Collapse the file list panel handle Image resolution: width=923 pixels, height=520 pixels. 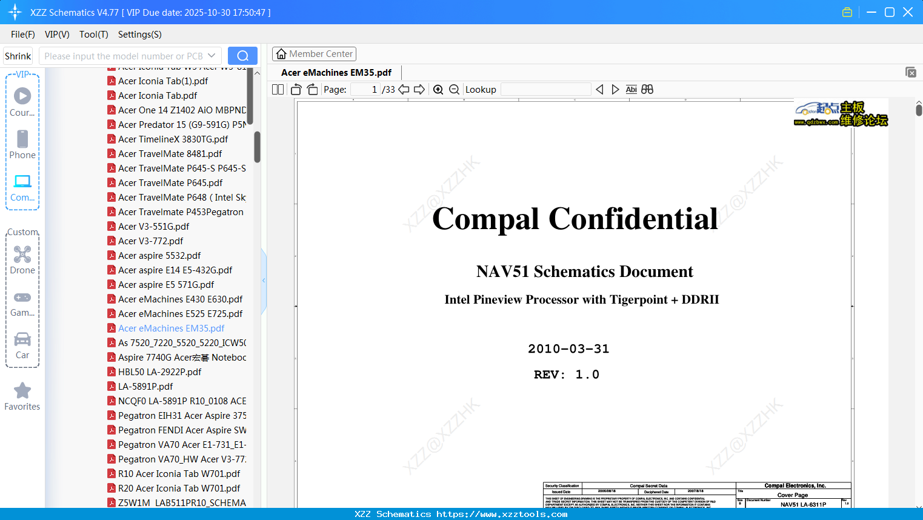click(x=264, y=281)
